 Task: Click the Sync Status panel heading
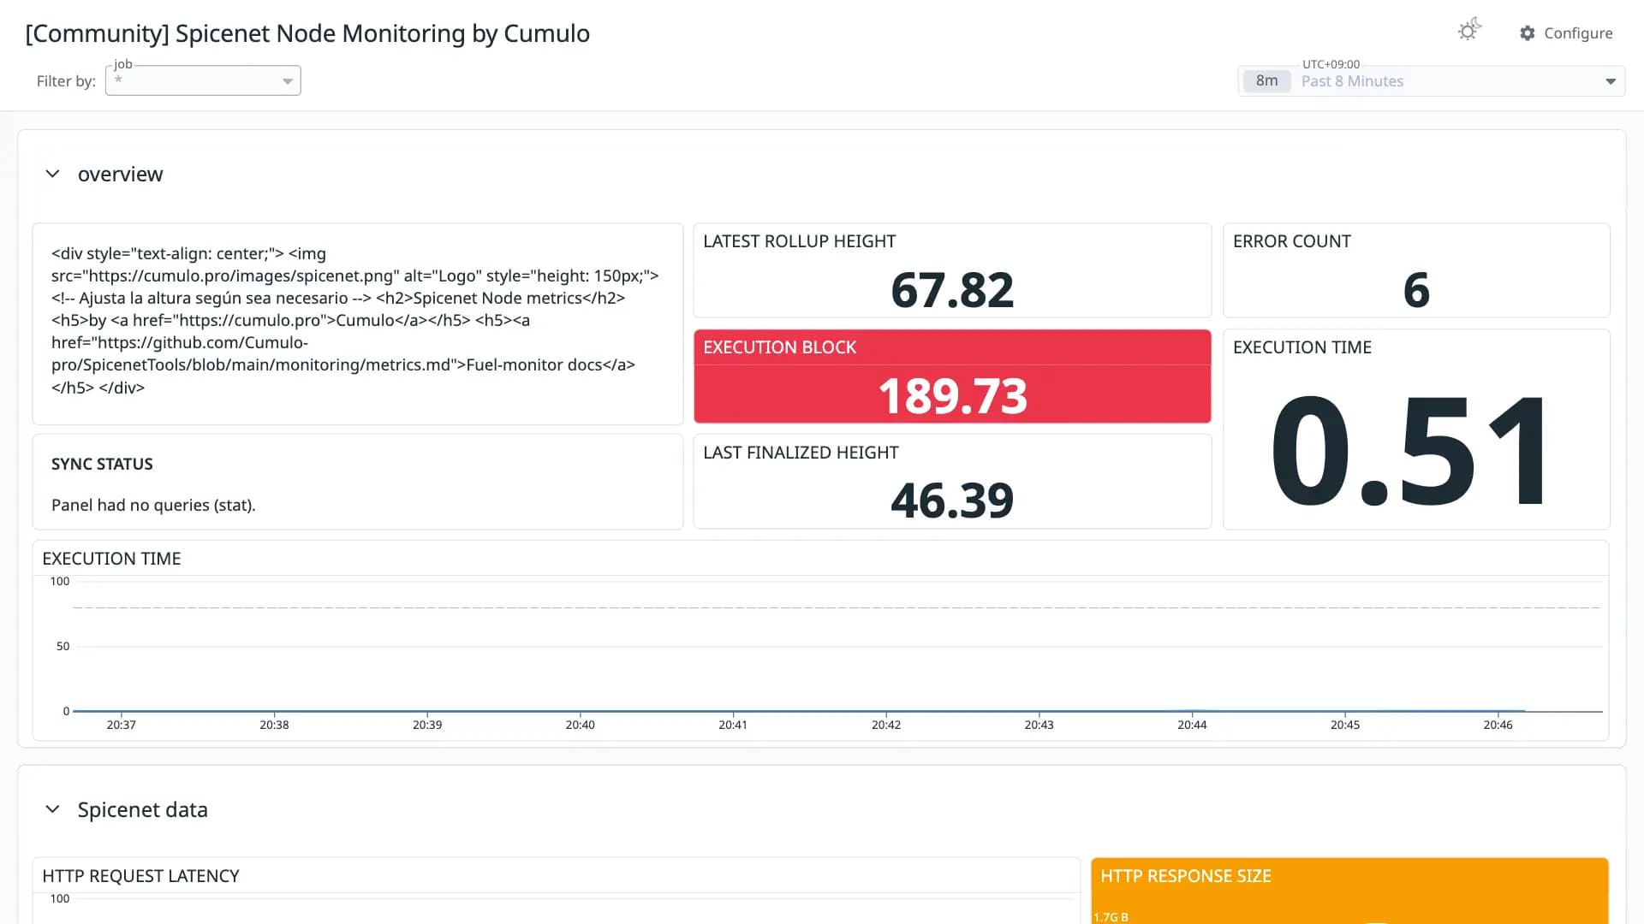(102, 464)
